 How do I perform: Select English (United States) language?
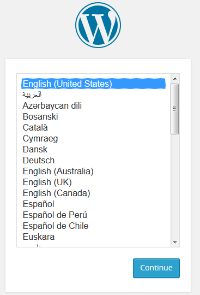tap(93, 84)
